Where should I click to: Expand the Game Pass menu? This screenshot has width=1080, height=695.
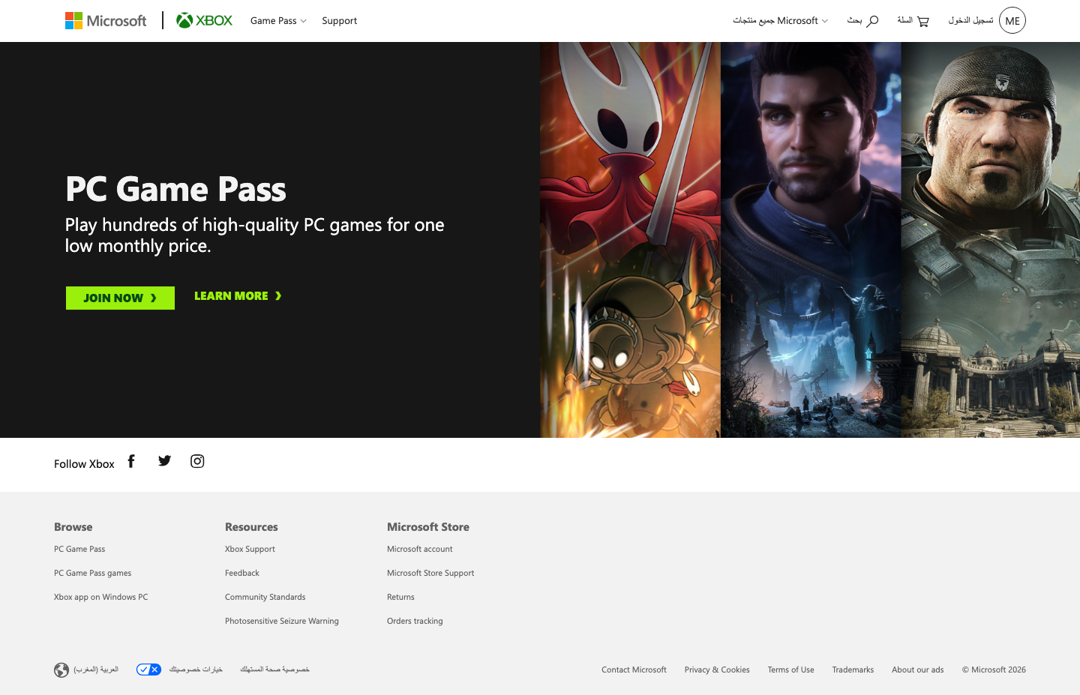pos(278,21)
